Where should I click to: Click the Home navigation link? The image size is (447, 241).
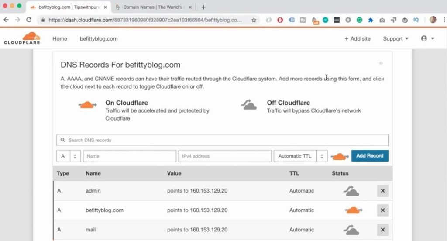point(59,38)
